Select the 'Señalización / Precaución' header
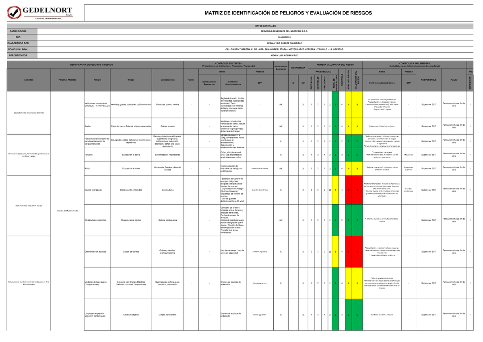Viewport: 483px width, 342px height. (209, 83)
